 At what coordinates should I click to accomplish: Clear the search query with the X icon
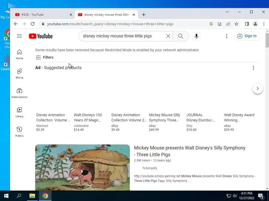[x=168, y=36]
